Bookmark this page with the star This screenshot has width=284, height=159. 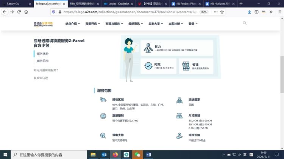click(222, 12)
